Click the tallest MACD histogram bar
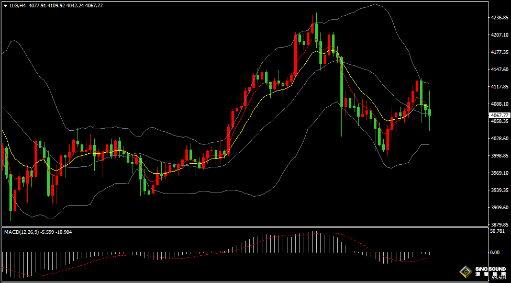This screenshot has width=511, height=283. pos(314,242)
